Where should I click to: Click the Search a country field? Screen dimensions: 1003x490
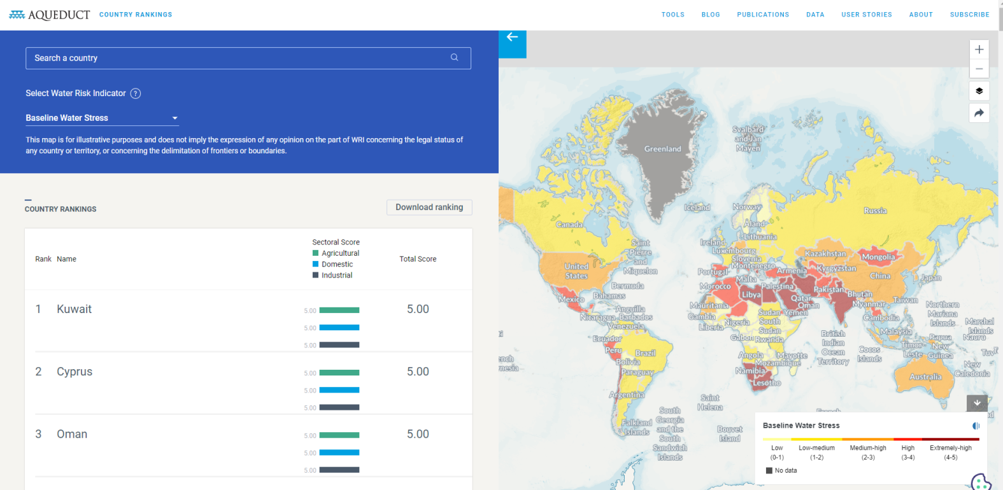click(x=236, y=58)
